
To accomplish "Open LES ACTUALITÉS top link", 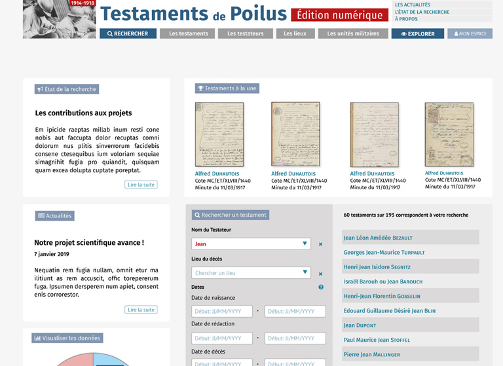I will click(x=413, y=5).
